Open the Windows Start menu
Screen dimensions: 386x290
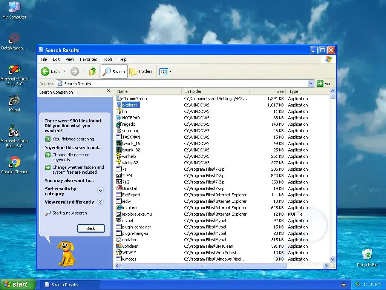click(x=18, y=285)
